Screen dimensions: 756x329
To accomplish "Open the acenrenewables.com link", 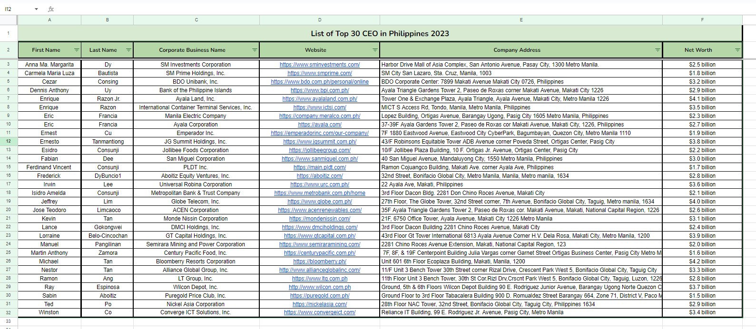I will pos(320,210).
